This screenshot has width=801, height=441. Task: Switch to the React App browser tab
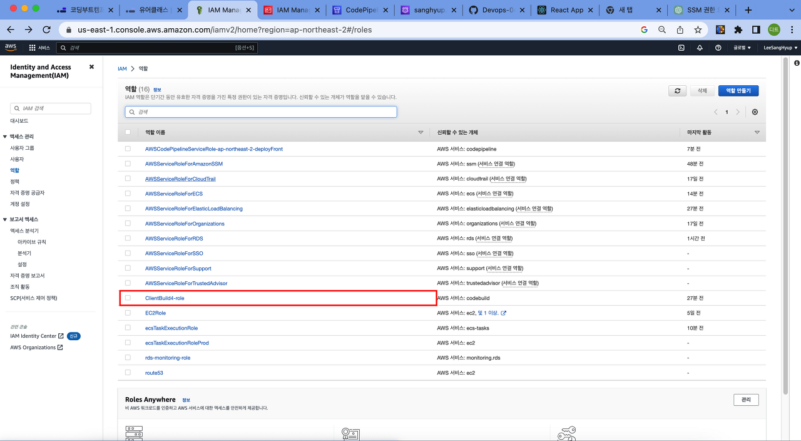[x=566, y=11]
